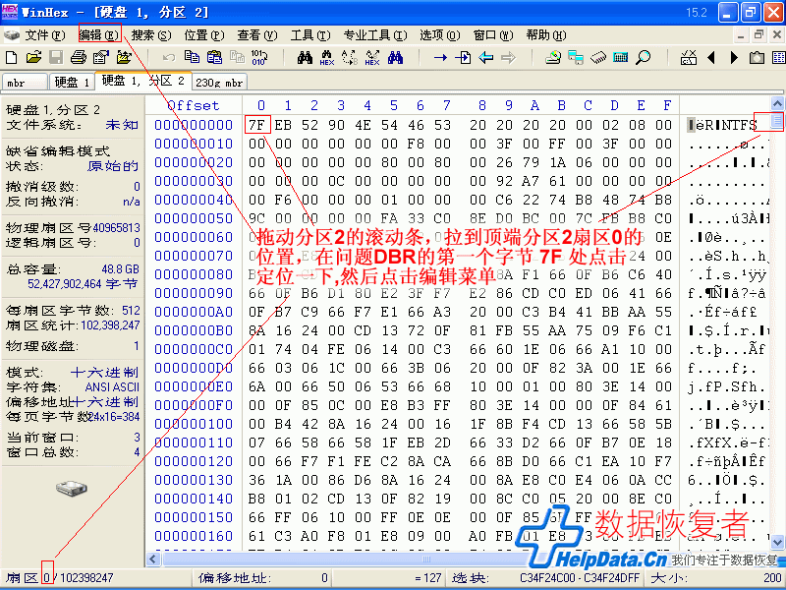The height and width of the screenshot is (590, 786).
Task: Open the 工具(T) menu
Action: [310, 35]
